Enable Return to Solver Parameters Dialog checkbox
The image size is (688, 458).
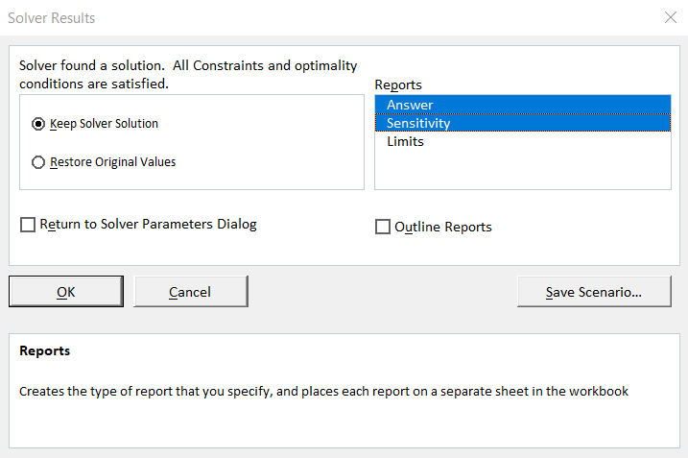click(x=28, y=225)
